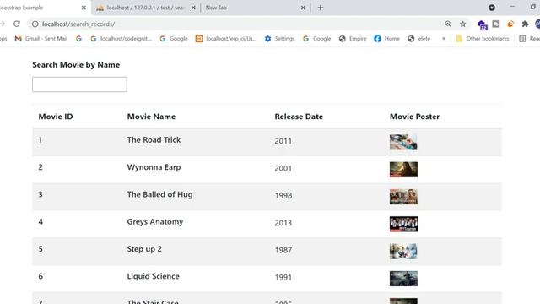Click the Wynonna Earp movie poster thumbnail
Image resolution: width=540 pixels, height=304 pixels.
[x=403, y=169]
